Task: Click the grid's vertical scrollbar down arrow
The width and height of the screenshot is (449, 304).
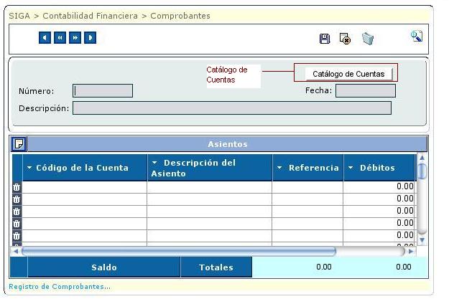Action: pos(422,240)
